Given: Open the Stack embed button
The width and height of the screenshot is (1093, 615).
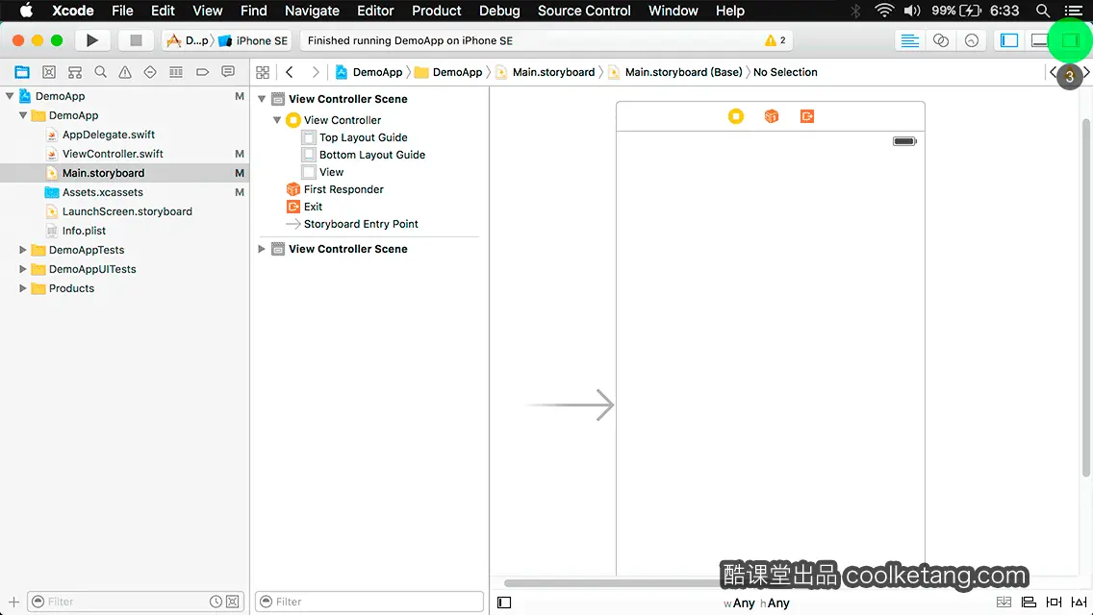Looking at the screenshot, I should click(x=1004, y=603).
